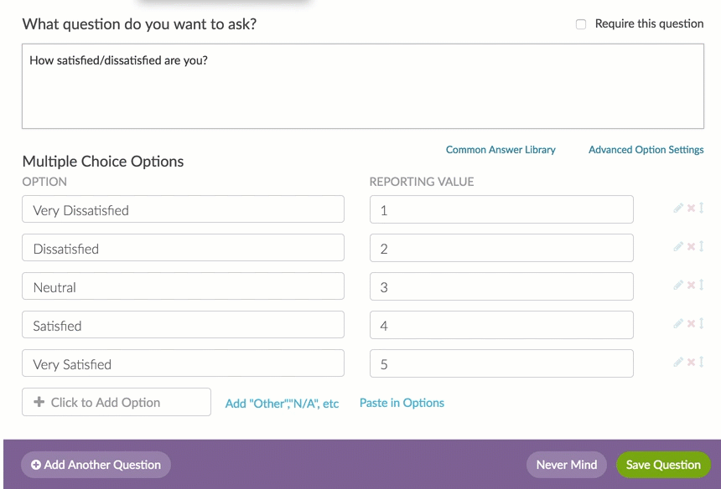The image size is (721, 489).
Task: Click the pencil edit icon for Satisfied
Action: point(678,324)
